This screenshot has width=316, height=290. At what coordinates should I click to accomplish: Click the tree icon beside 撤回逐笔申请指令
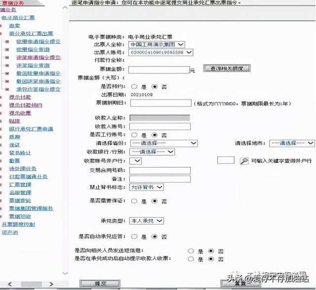click(7, 81)
